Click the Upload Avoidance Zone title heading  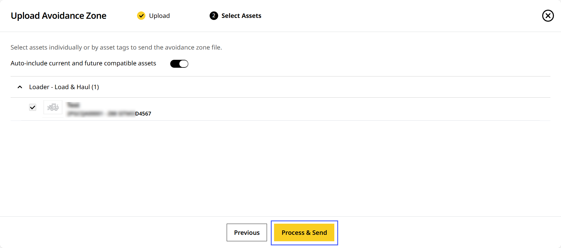(x=59, y=16)
